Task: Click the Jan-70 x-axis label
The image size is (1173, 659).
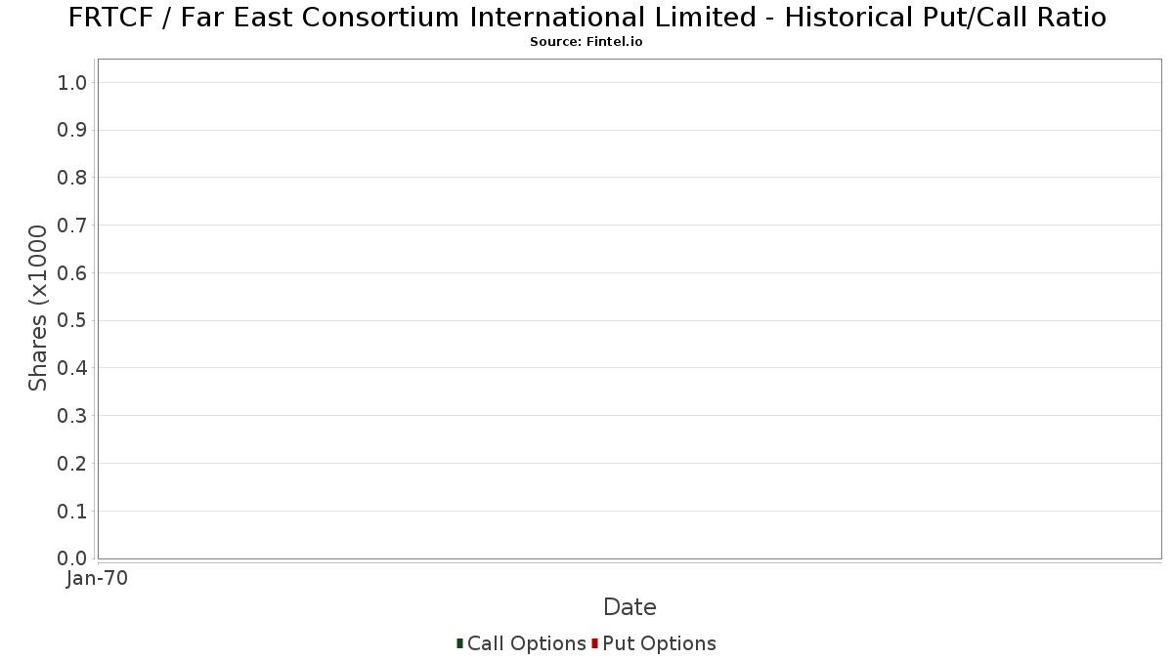Action: [97, 579]
